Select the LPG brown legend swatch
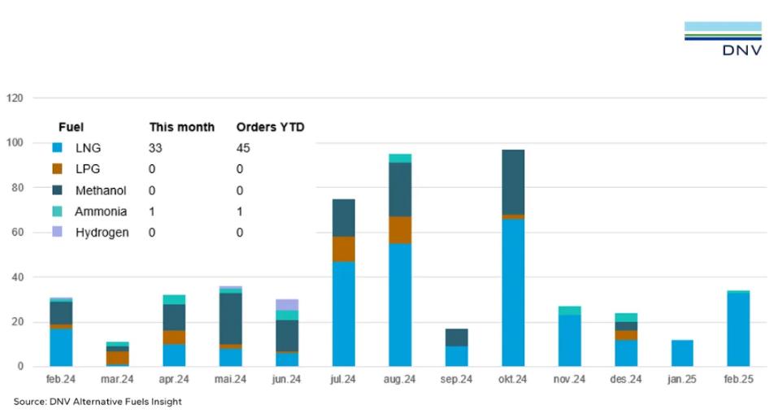The width and height of the screenshot is (778, 414). coord(56,169)
